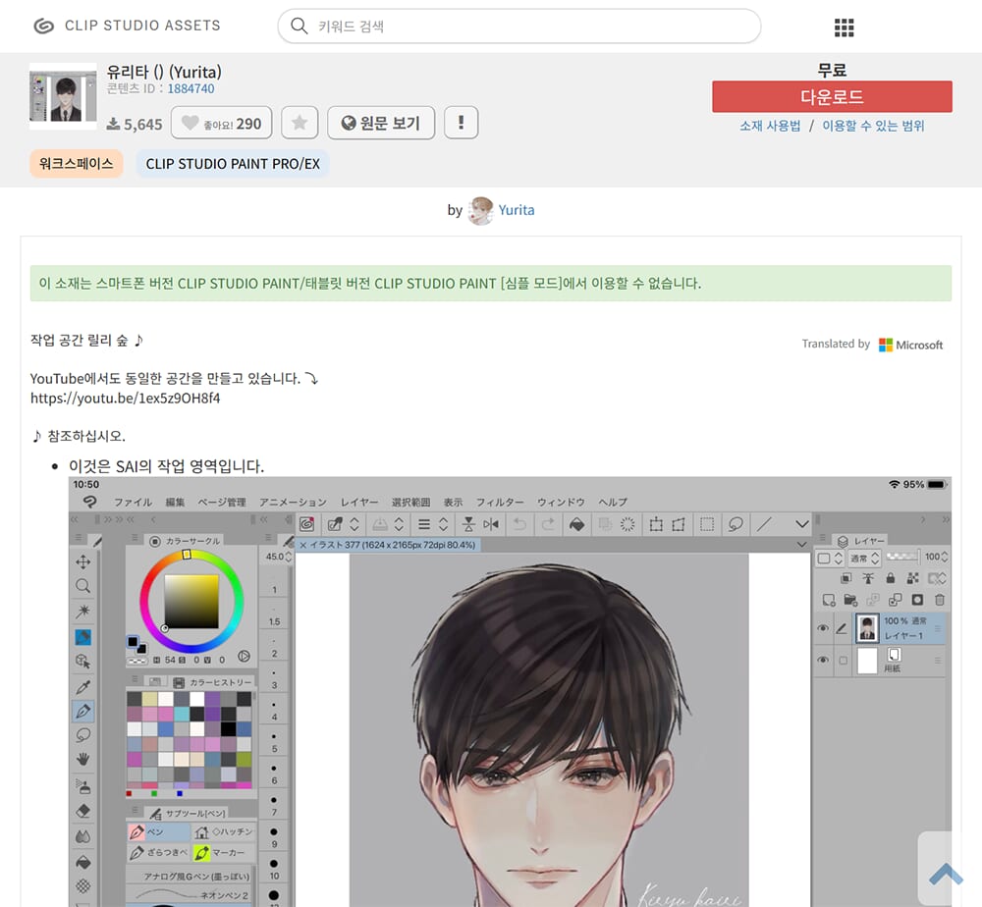Click the keyword search field
982x907 pixels.
(x=519, y=27)
